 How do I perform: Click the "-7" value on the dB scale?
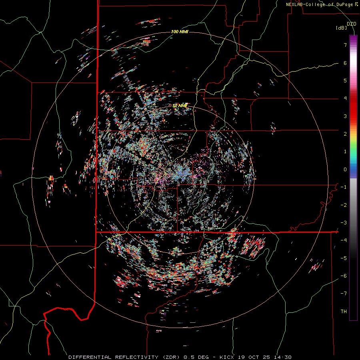pyautogui.click(x=344, y=294)
